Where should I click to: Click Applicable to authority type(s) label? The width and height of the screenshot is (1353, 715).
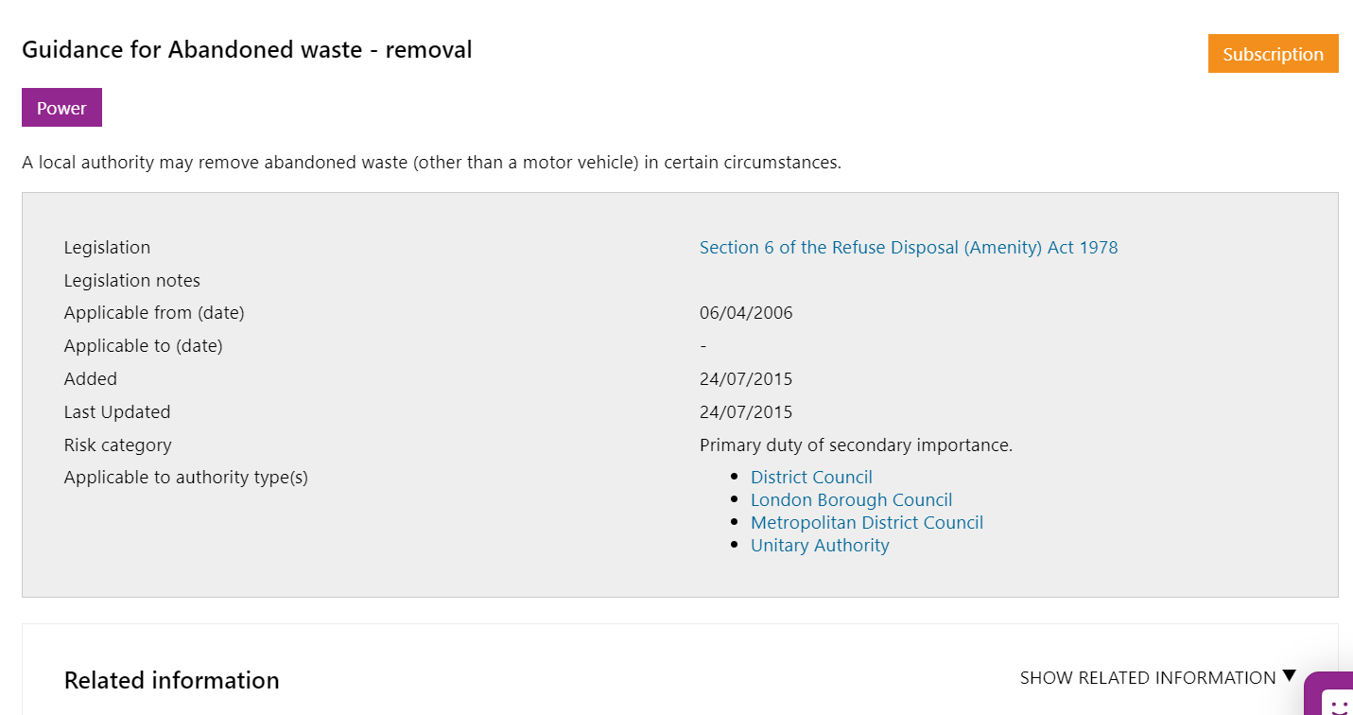tap(186, 478)
